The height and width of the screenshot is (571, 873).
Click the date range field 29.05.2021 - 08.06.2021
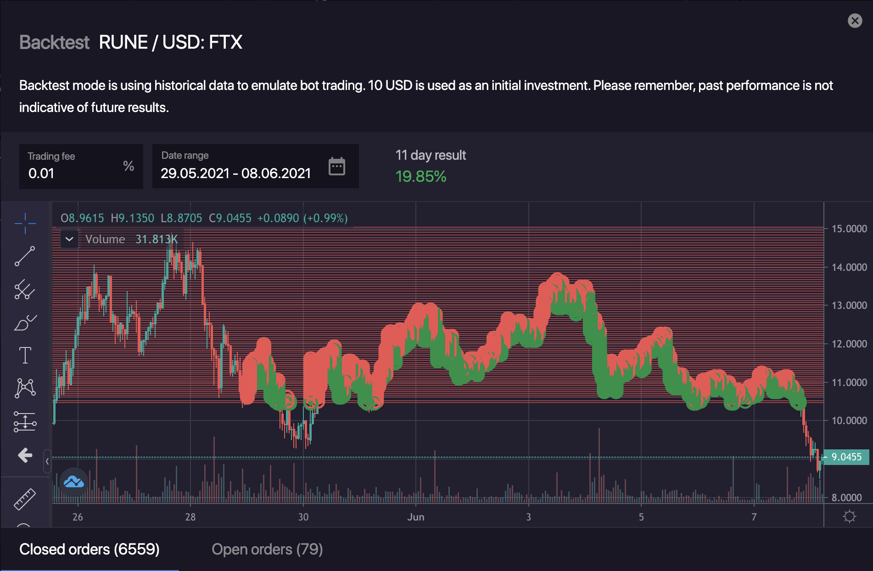[235, 173]
